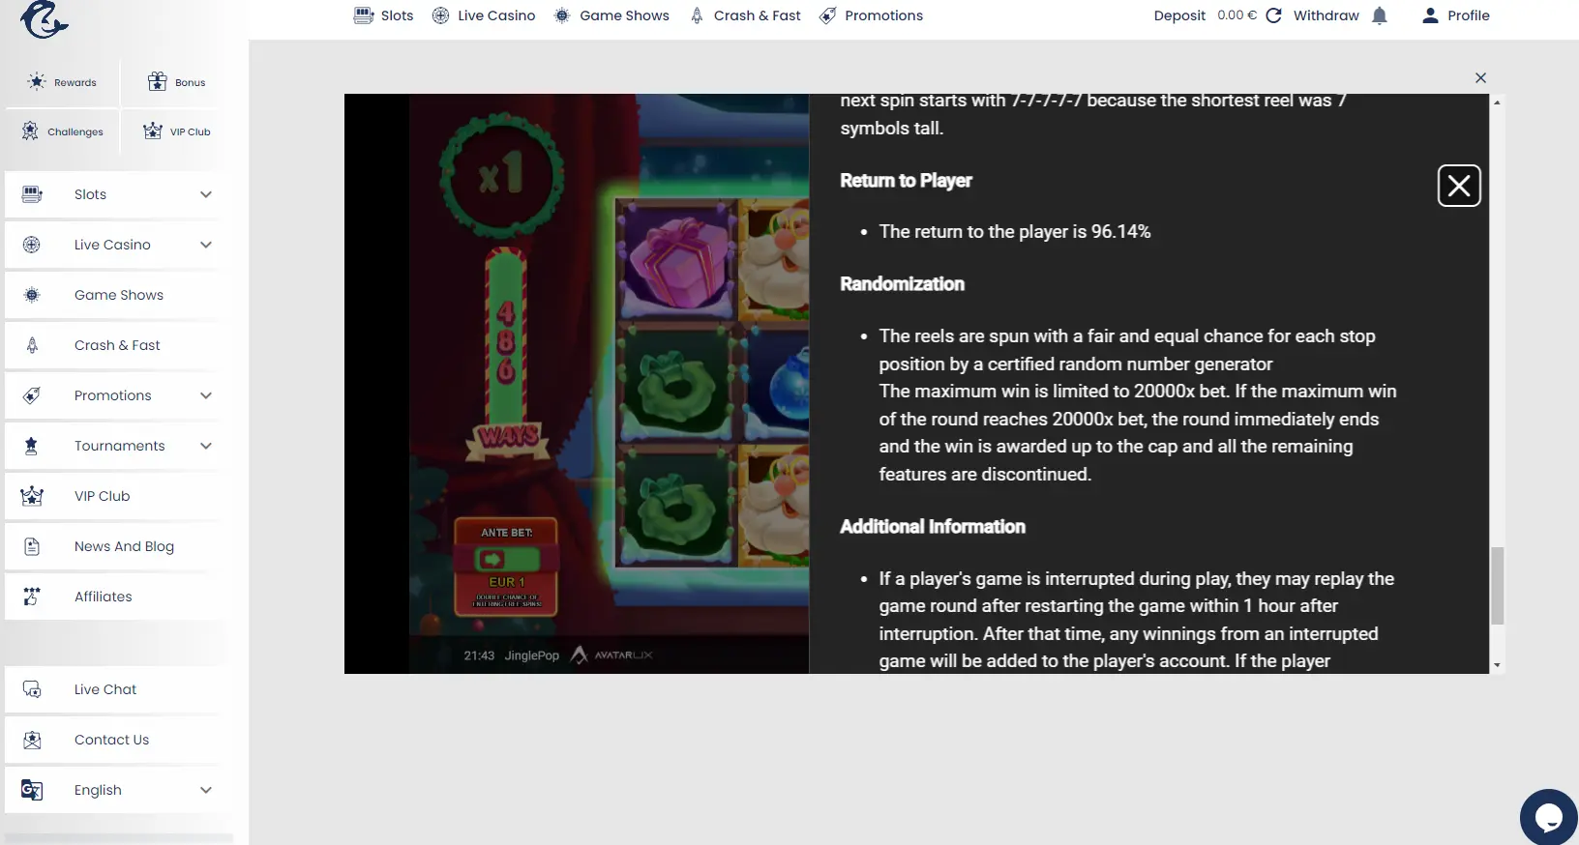Click the Promotions tag icon in sidebar
Viewport: 1579px width, 845px height.
pos(32,395)
